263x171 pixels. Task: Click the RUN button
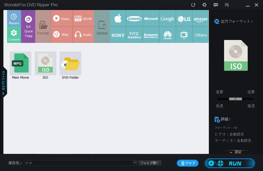(x=230, y=163)
